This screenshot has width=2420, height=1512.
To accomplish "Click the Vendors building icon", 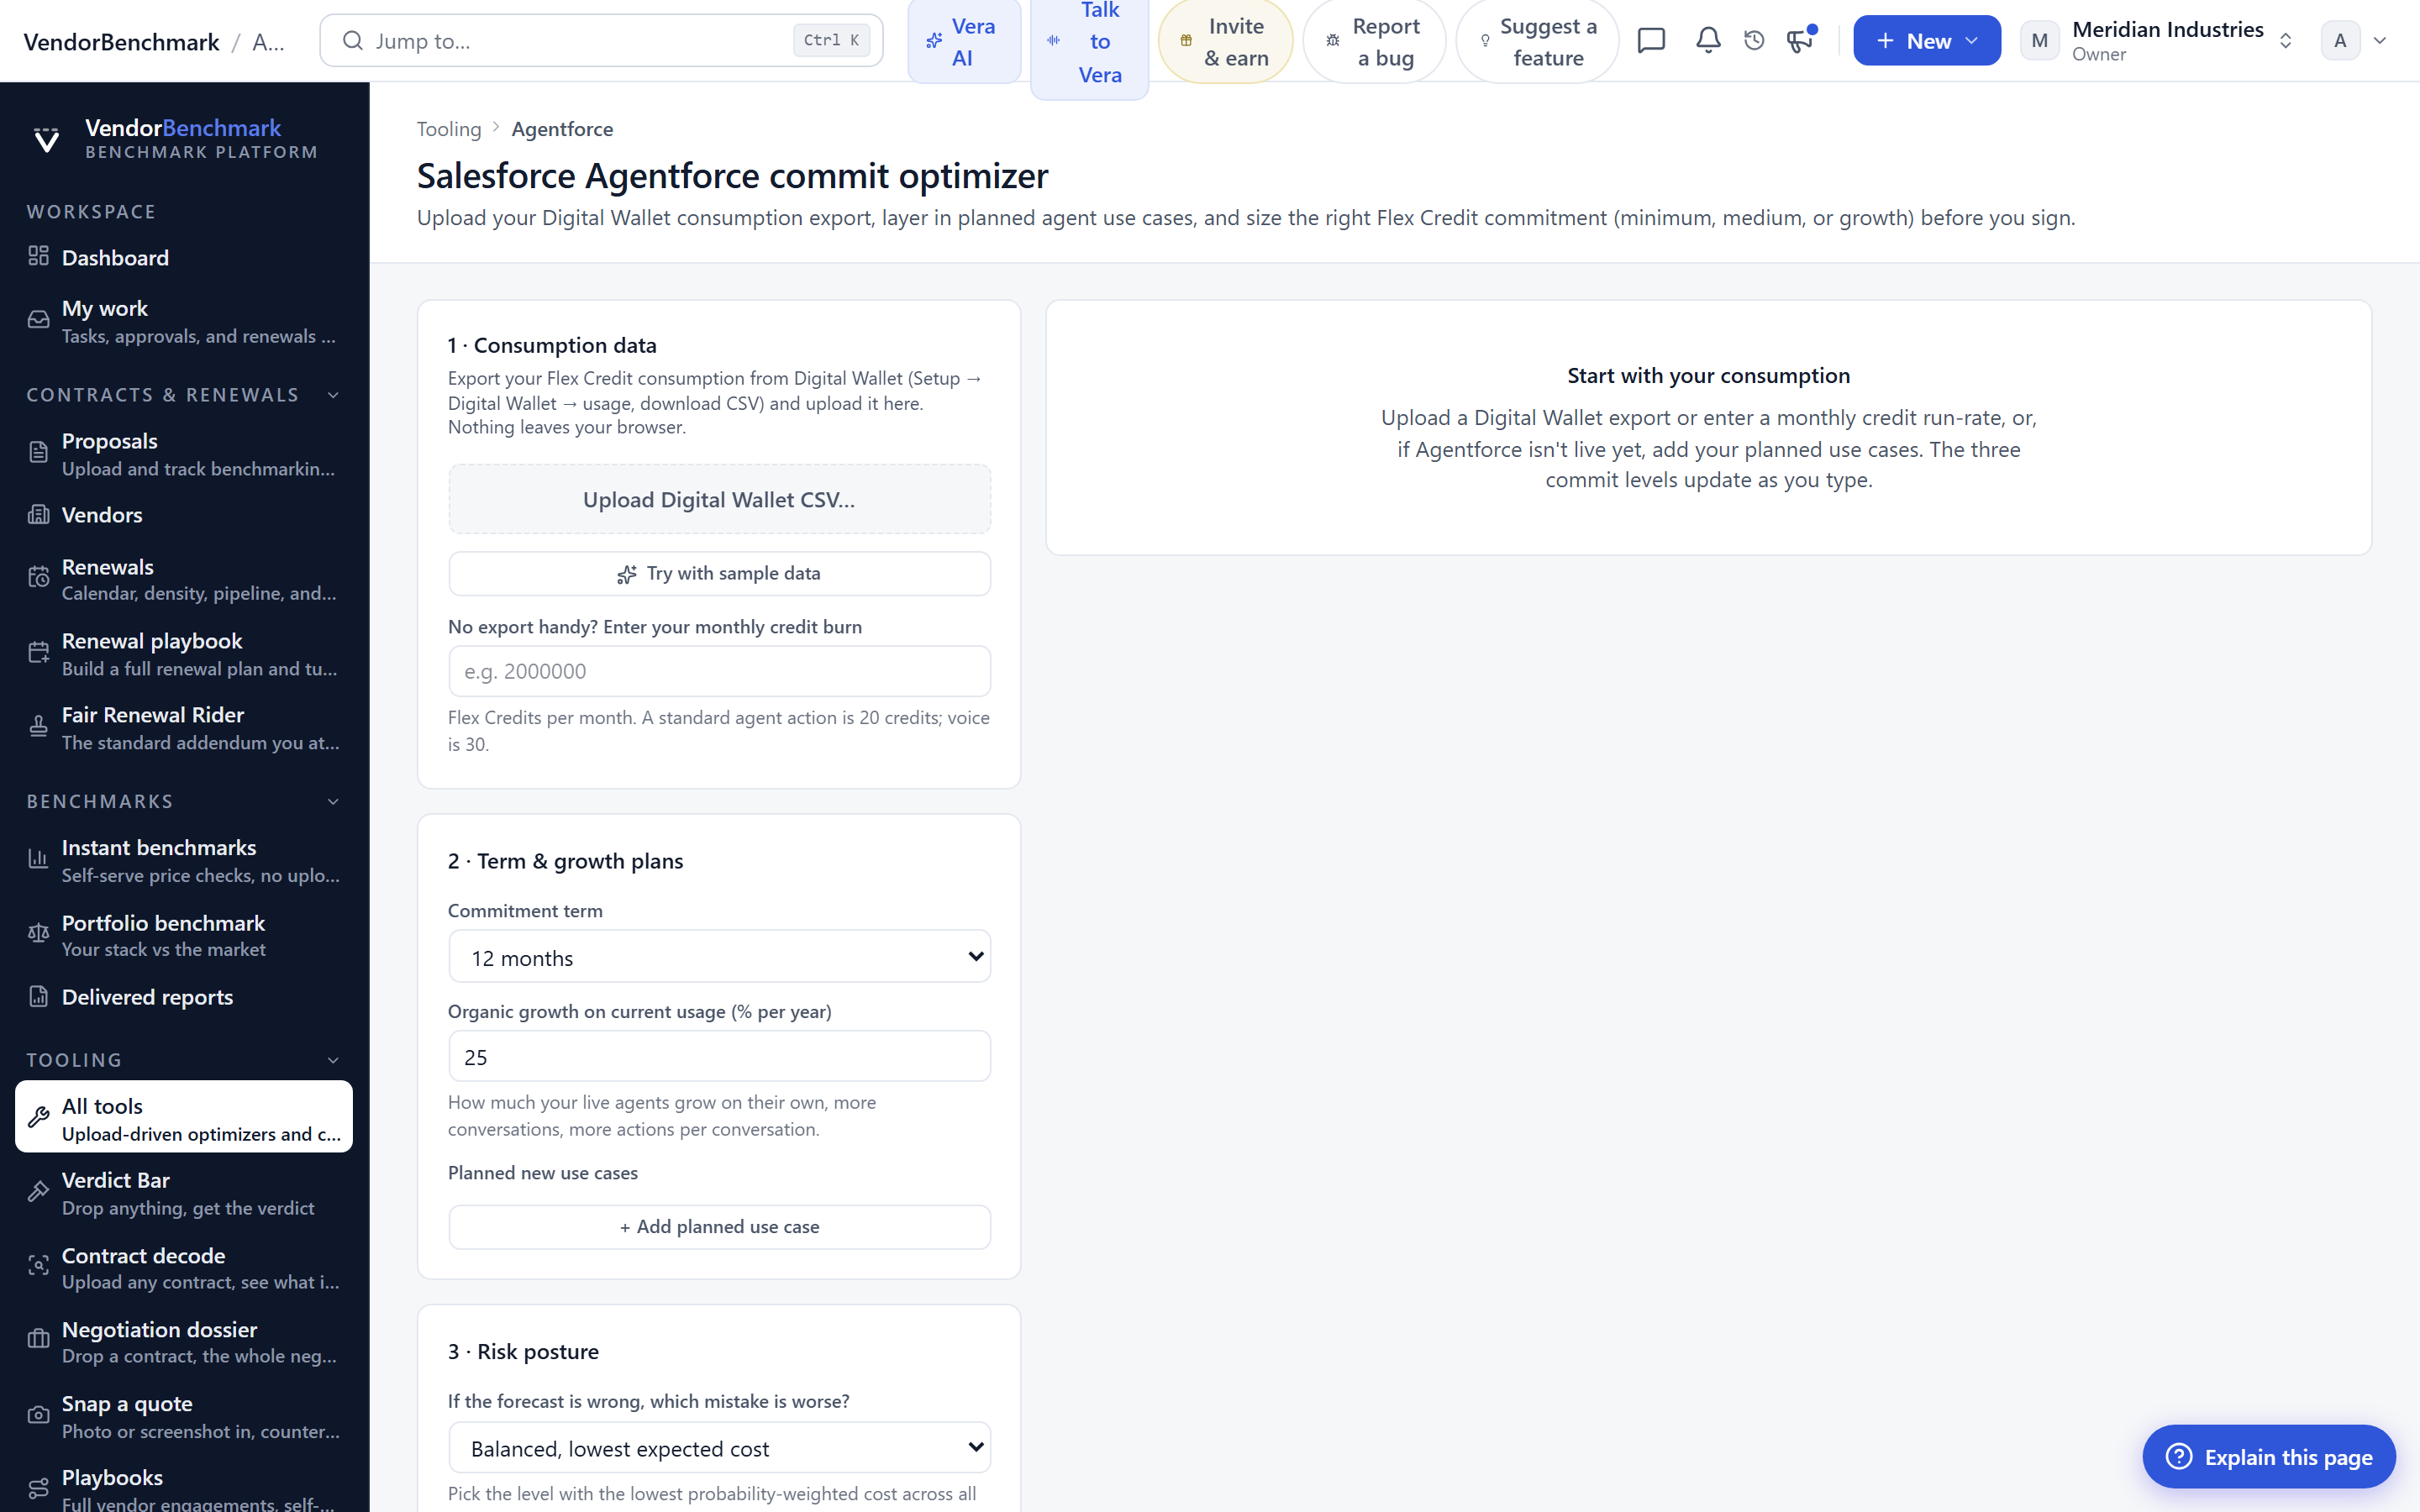I will [38, 515].
